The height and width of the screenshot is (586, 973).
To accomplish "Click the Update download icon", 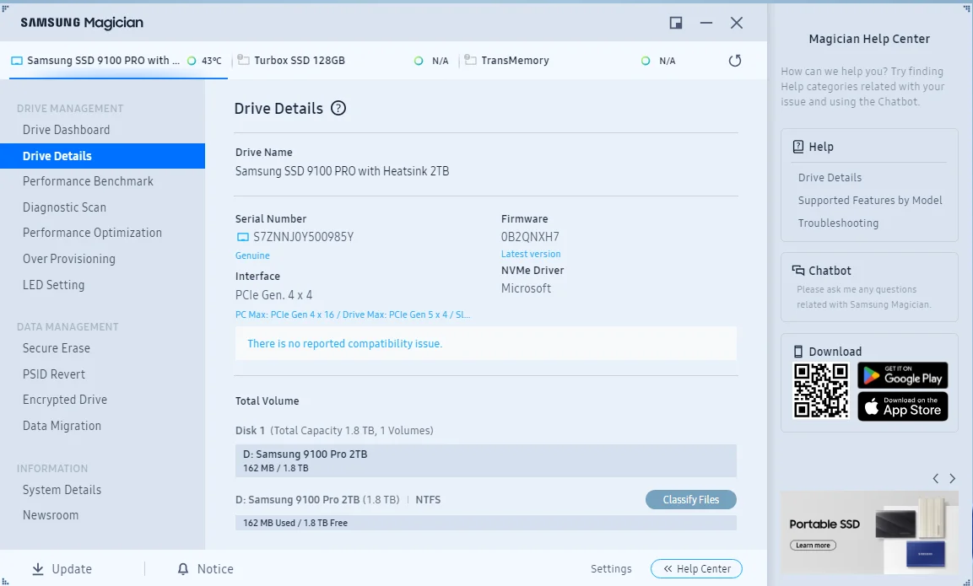I will (x=38, y=568).
